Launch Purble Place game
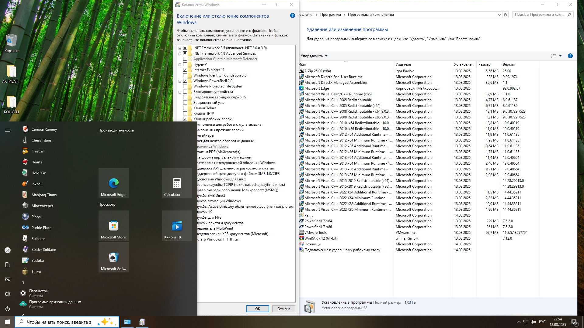Viewport: 584px width, 328px height. point(41,228)
